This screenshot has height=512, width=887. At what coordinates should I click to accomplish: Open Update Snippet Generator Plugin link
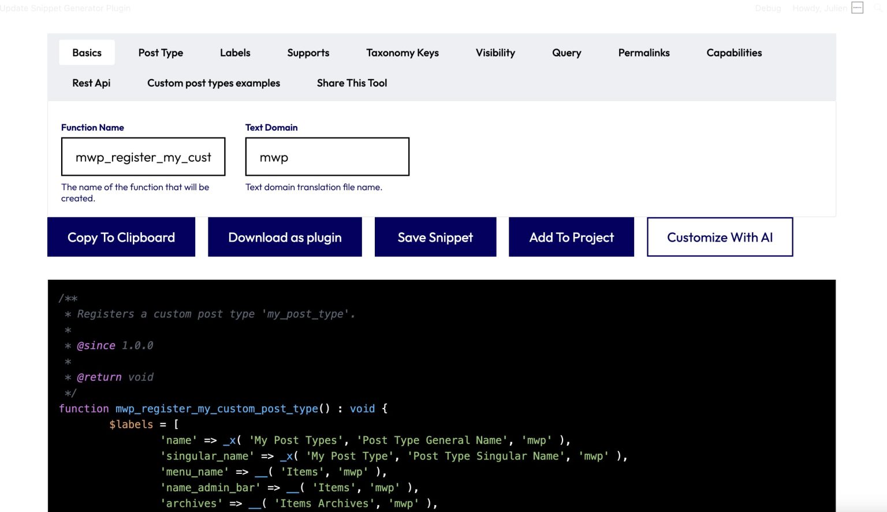[65, 8]
